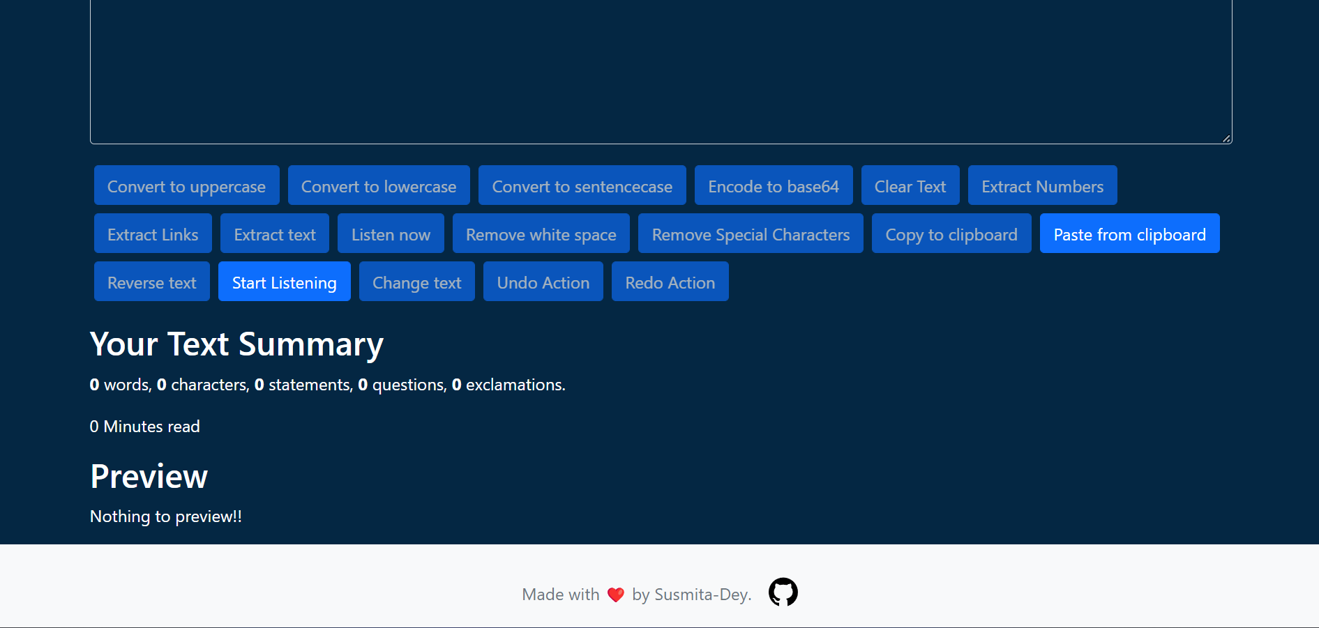Screen dimensions: 1319x628
Task: Click the Clear Text button
Action: point(910,185)
